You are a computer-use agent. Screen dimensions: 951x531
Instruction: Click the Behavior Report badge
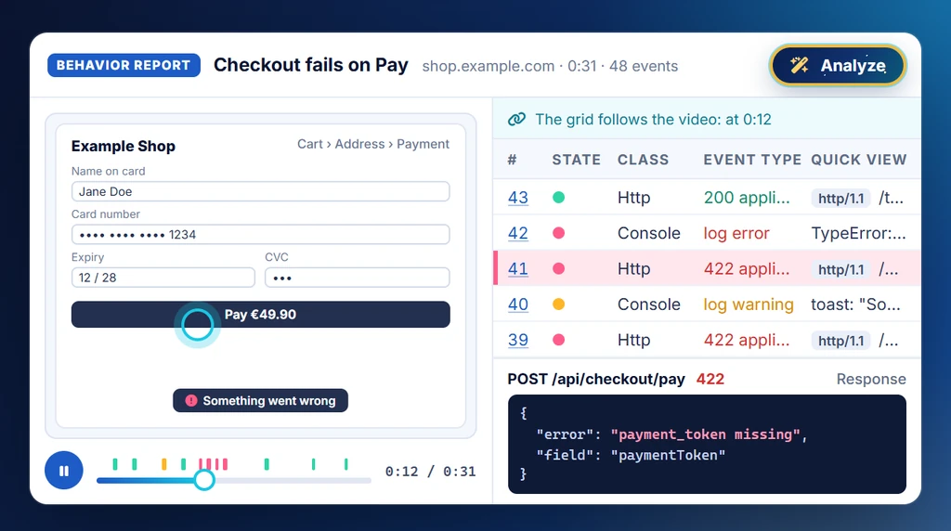pyautogui.click(x=124, y=65)
